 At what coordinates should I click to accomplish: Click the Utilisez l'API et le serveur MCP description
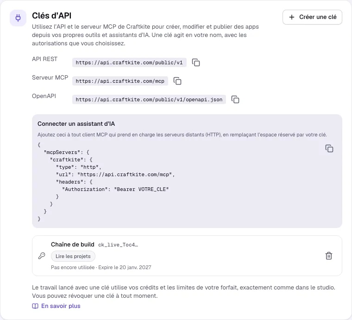145,35
